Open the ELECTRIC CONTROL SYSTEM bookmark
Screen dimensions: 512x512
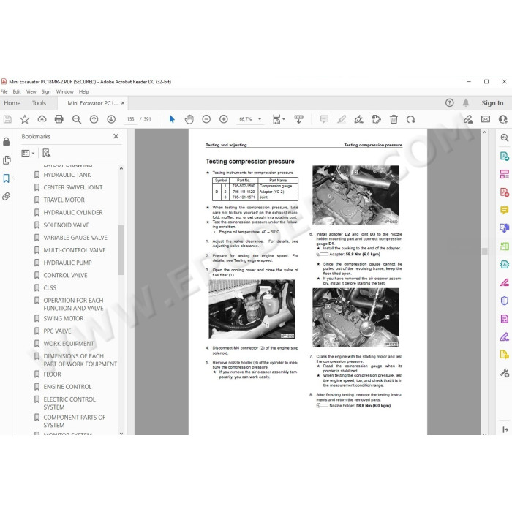tap(69, 403)
